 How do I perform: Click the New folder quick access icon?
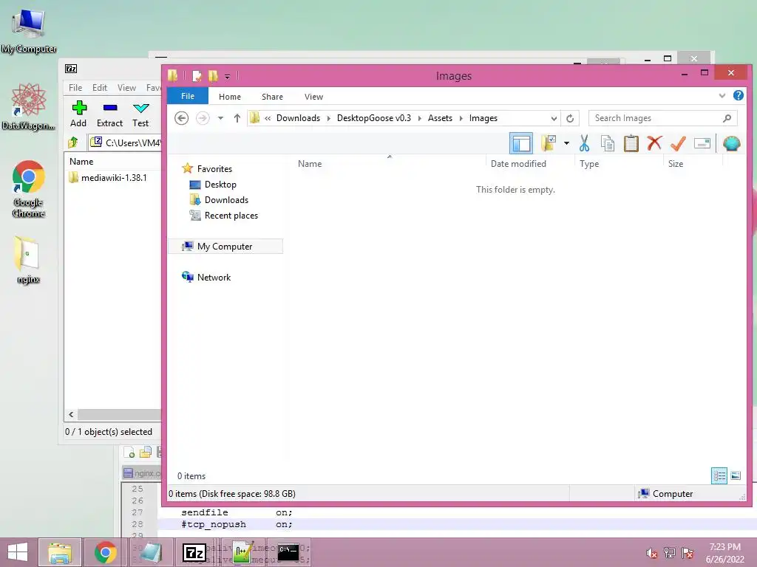213,76
